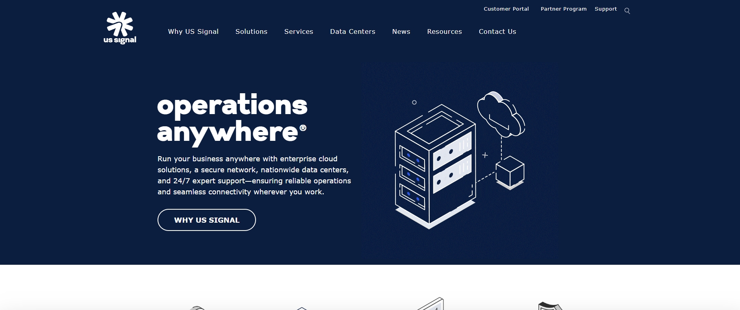Click the partially visible monitor icon below hero
The width and height of the screenshot is (740, 310).
tap(431, 304)
